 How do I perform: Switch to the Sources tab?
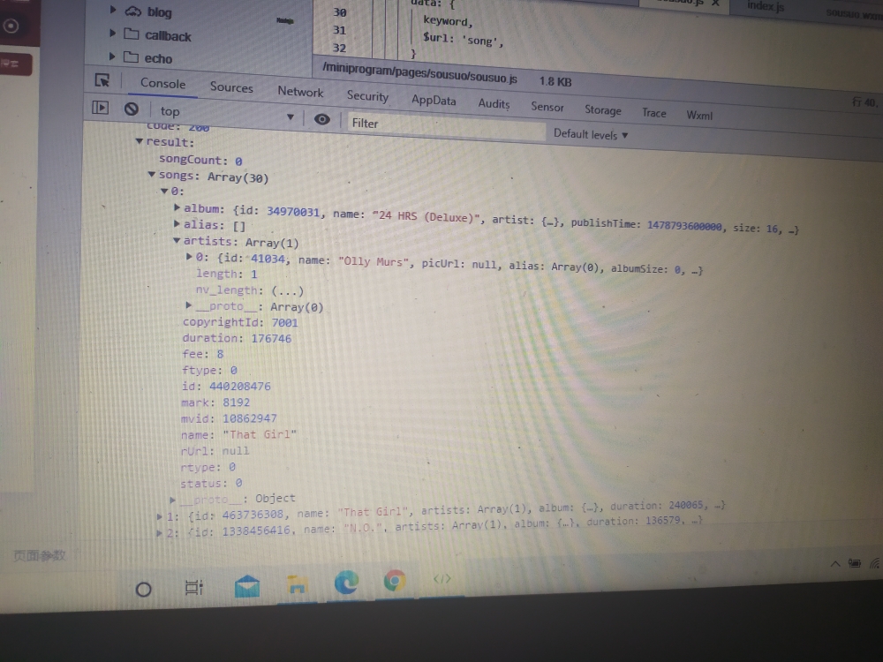pyautogui.click(x=231, y=87)
